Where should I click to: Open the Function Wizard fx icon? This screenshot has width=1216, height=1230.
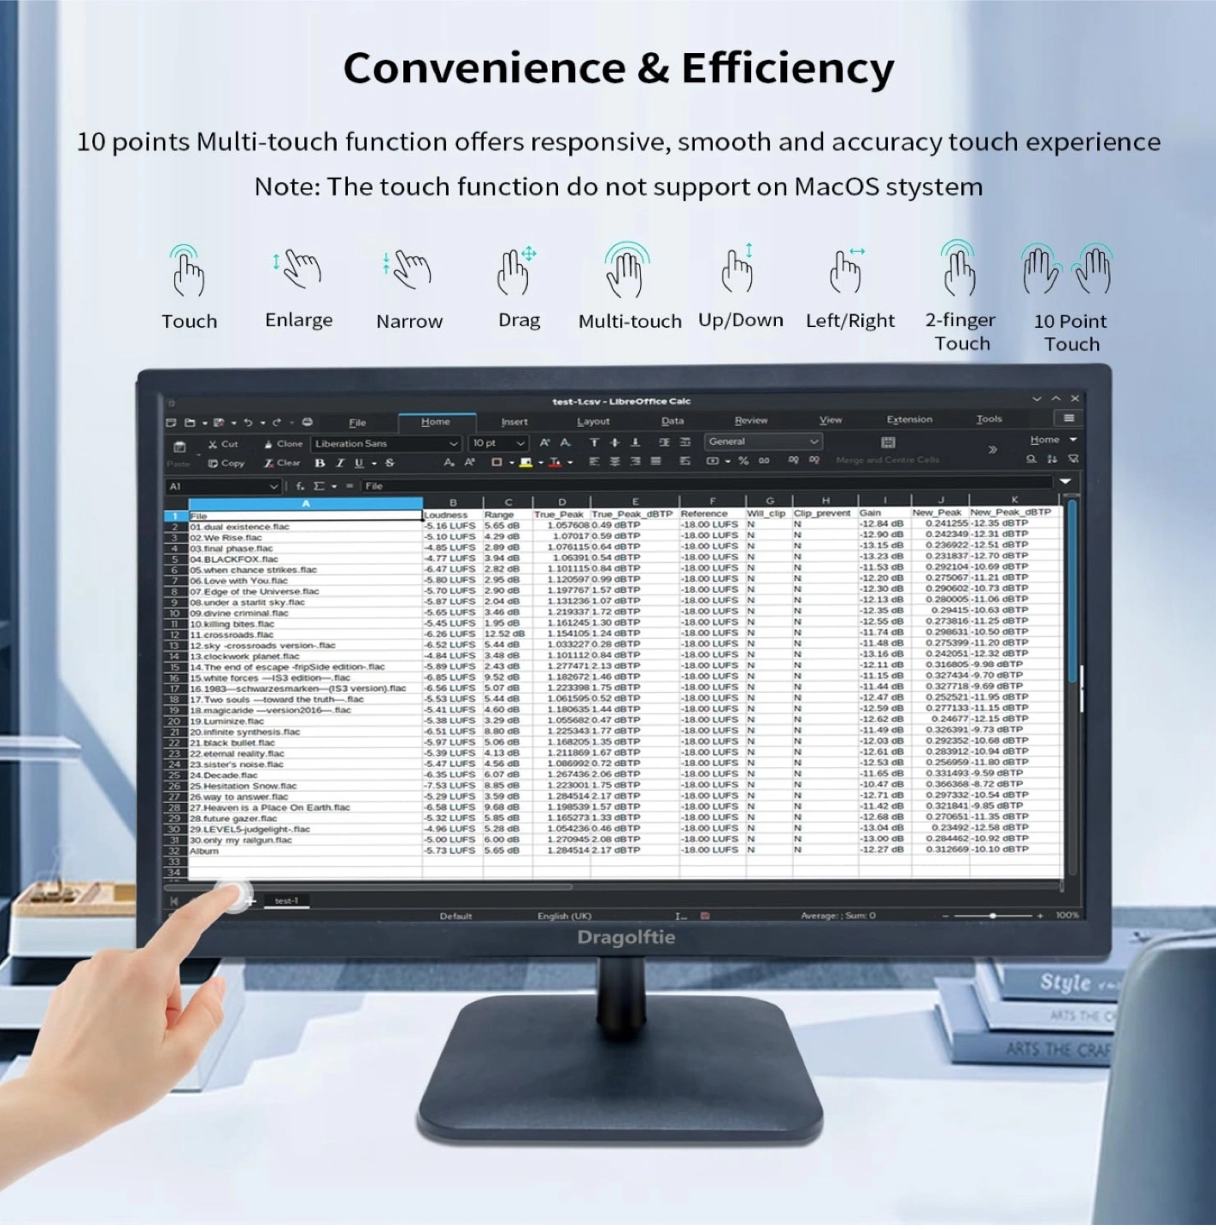point(300,486)
